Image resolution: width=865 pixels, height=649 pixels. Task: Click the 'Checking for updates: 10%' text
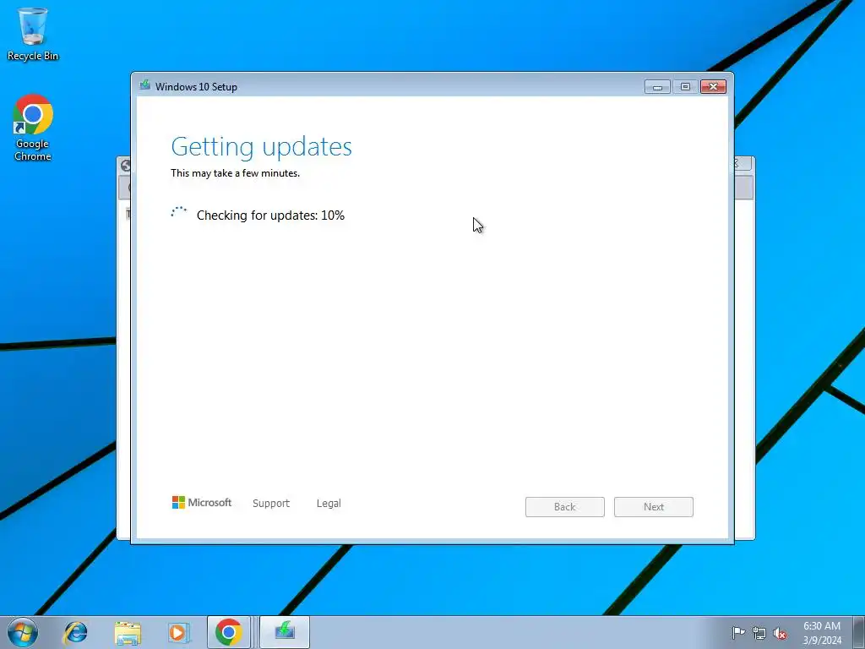270,215
